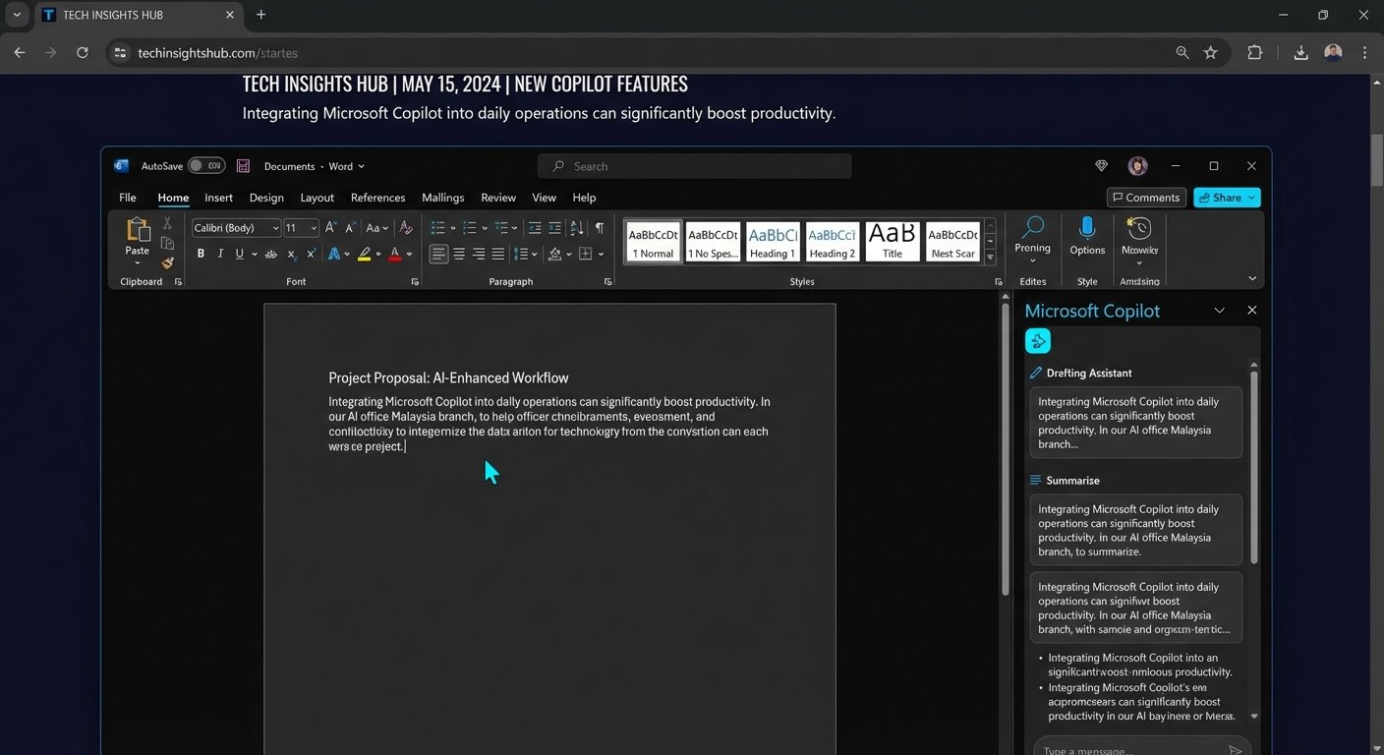Select the text highlight color tool

(x=365, y=253)
